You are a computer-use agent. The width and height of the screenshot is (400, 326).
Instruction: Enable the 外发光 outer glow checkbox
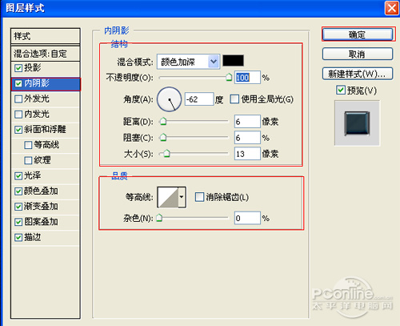(x=18, y=99)
